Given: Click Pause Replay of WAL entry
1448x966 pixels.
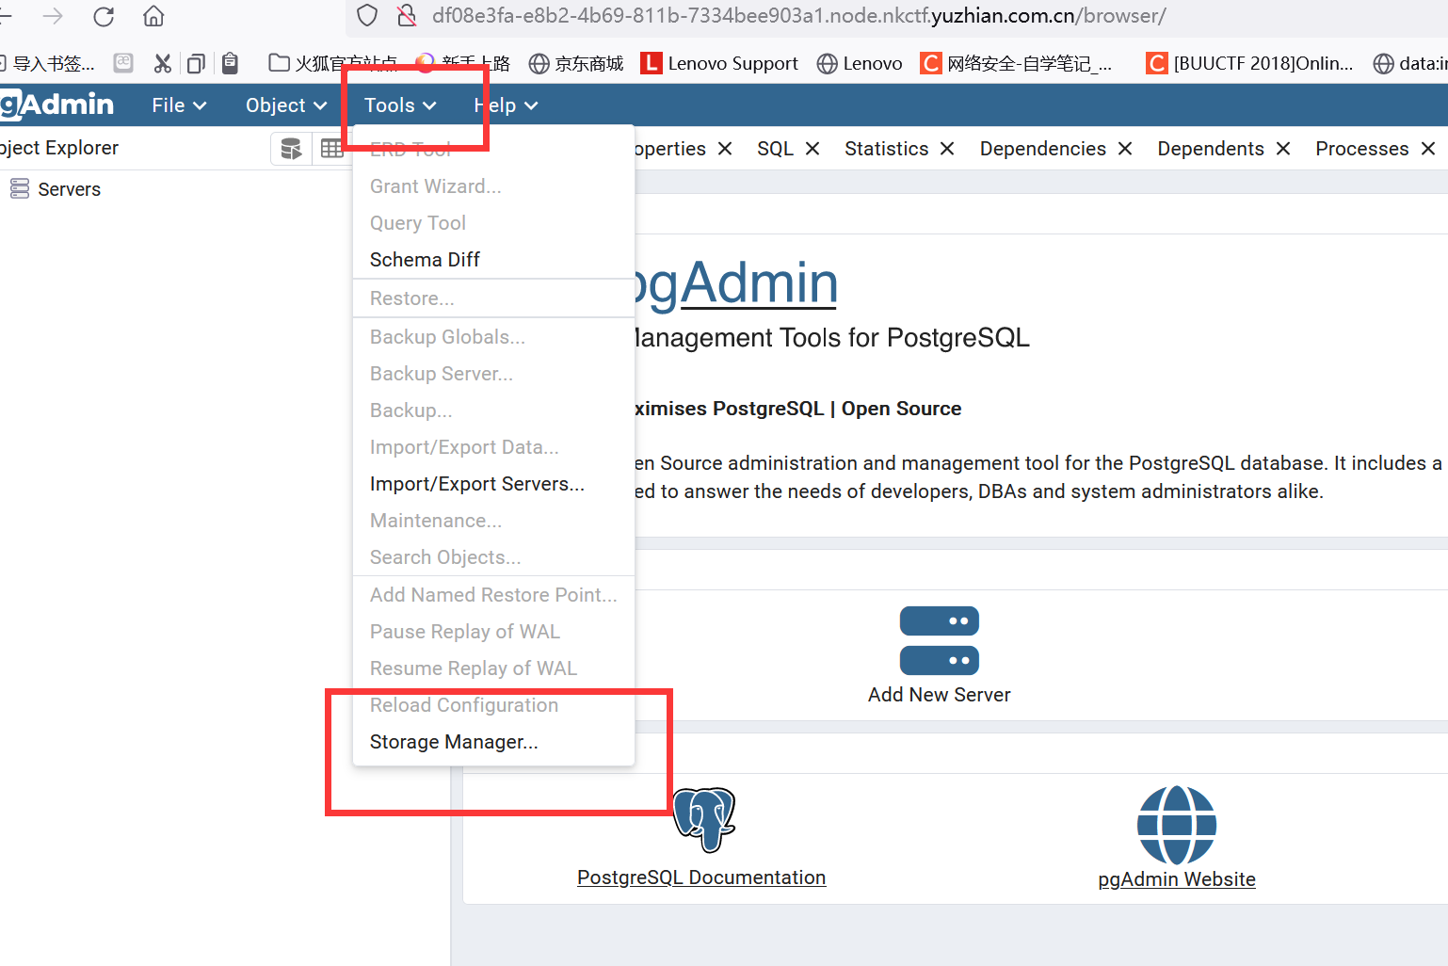Looking at the screenshot, I should point(493,632).
